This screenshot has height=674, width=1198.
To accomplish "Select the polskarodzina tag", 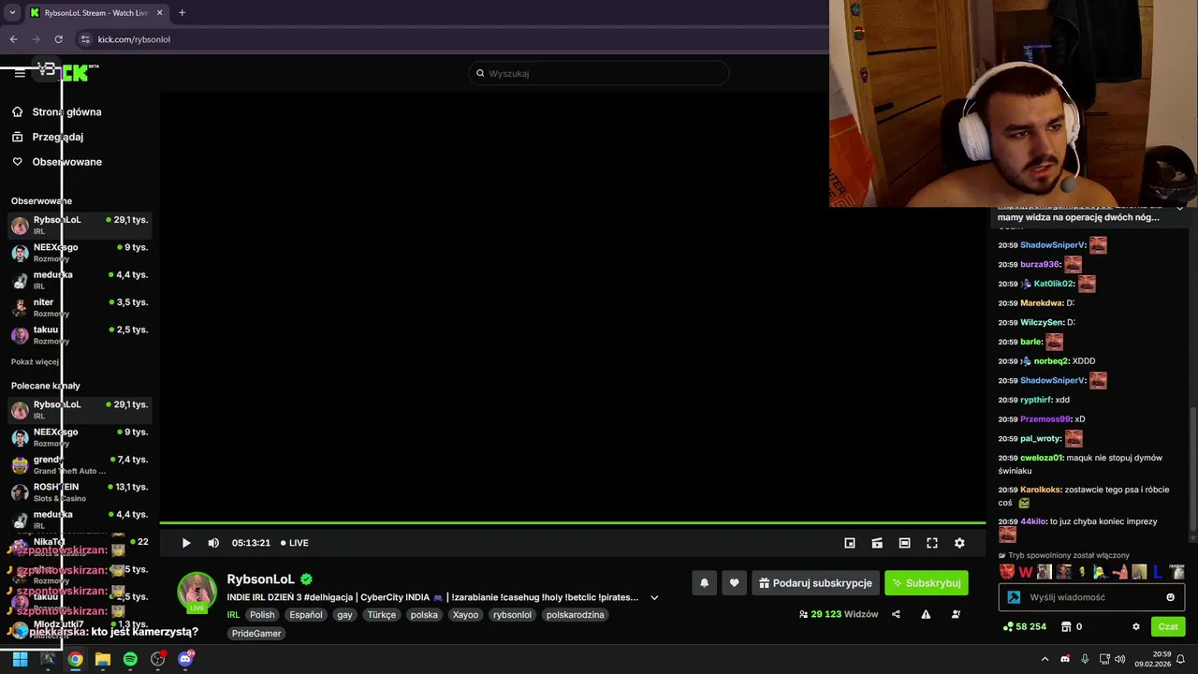I will 575,615.
